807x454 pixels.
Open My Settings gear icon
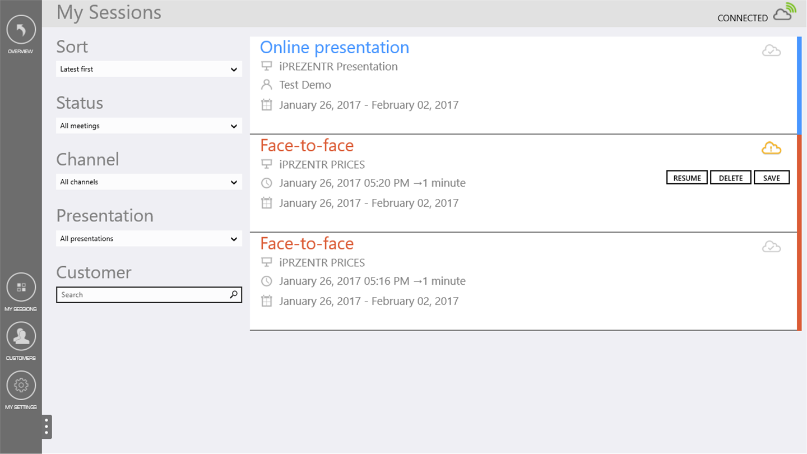[21, 386]
